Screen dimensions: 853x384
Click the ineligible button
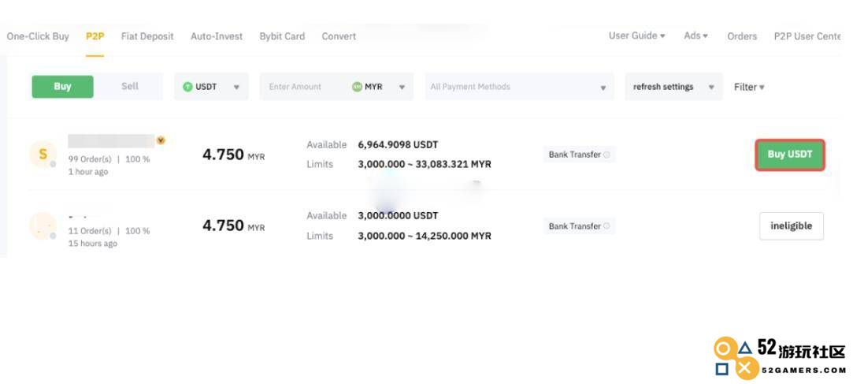pos(792,226)
